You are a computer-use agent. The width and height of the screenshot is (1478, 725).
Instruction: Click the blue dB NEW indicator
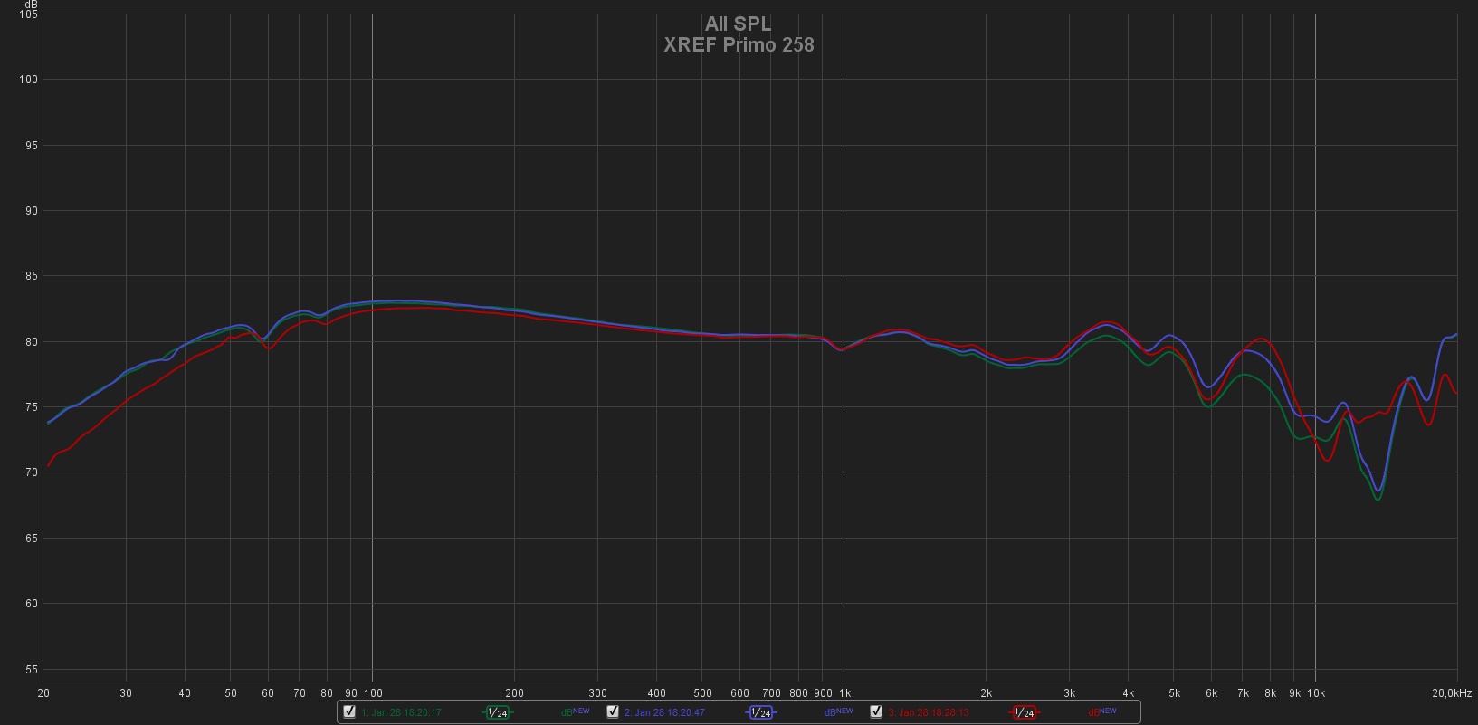(x=838, y=712)
